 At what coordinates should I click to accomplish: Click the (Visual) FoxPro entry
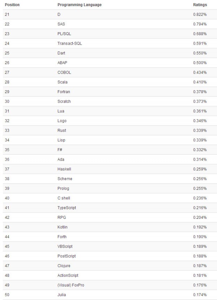coord(71,285)
